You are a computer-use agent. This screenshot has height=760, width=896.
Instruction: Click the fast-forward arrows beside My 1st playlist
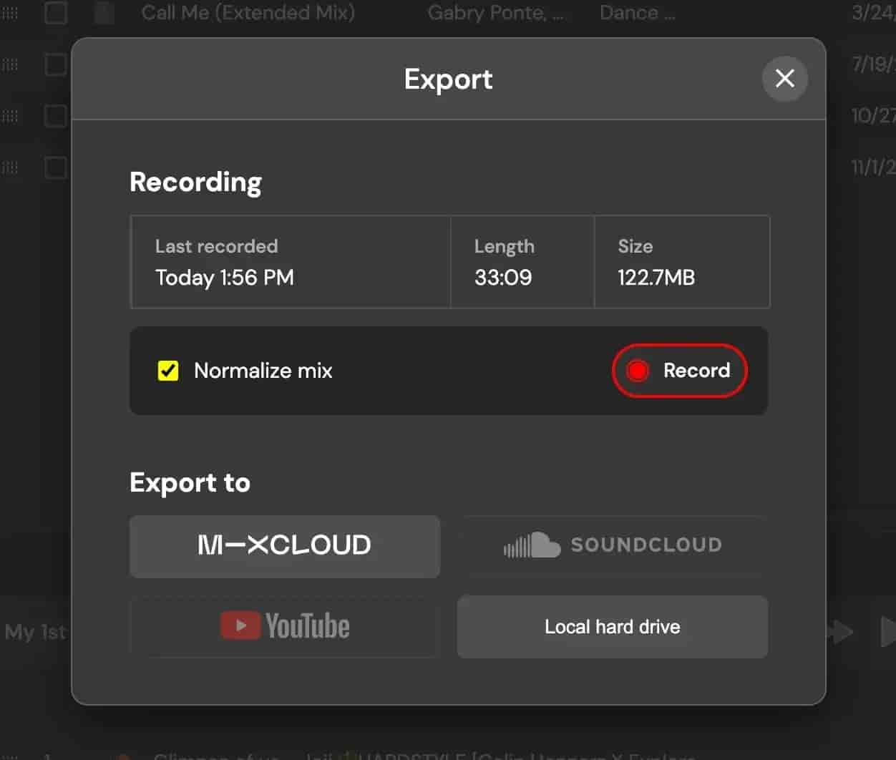[x=839, y=632]
